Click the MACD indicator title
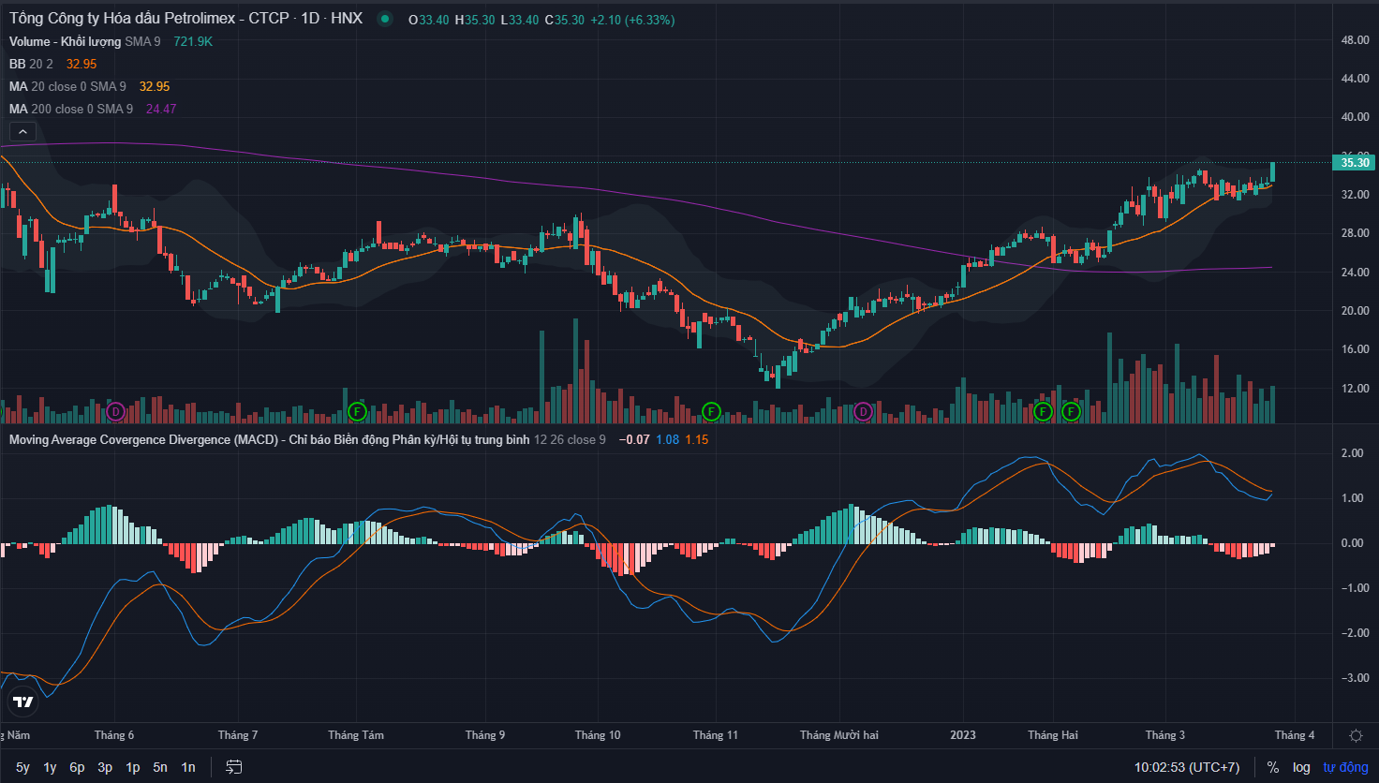This screenshot has width=1379, height=783. [268, 439]
